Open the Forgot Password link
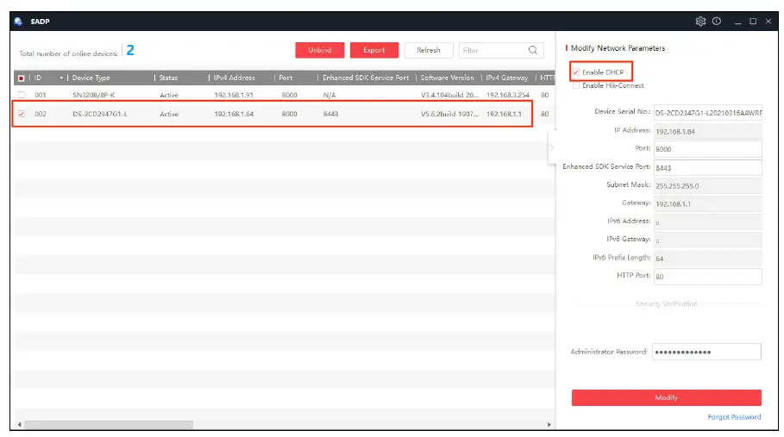Viewport: 784px width, 437px height. click(734, 417)
